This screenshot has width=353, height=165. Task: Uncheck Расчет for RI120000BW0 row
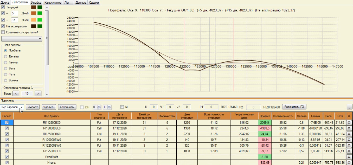pos(7,140)
